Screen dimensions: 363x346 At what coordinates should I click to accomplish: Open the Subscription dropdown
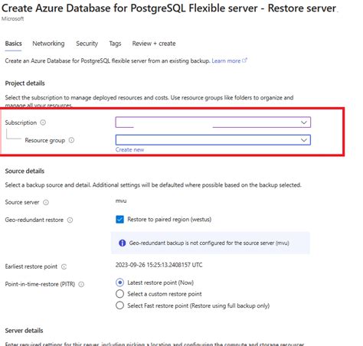tap(213, 122)
